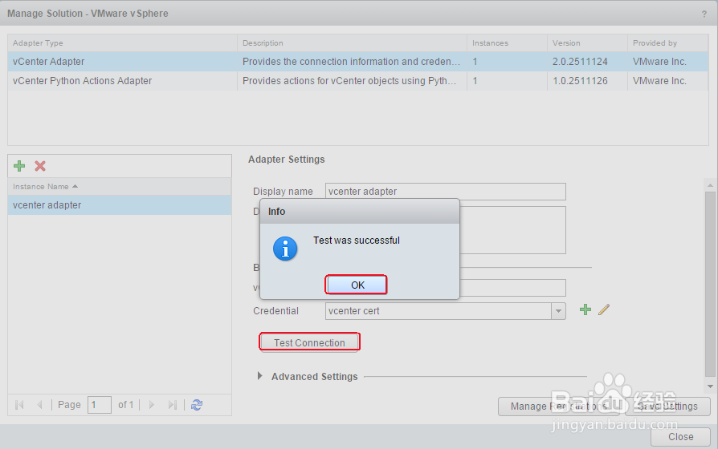Screen dimensions: 718x449
Task: Add new credential with green plus icon
Action: pyautogui.click(x=585, y=310)
